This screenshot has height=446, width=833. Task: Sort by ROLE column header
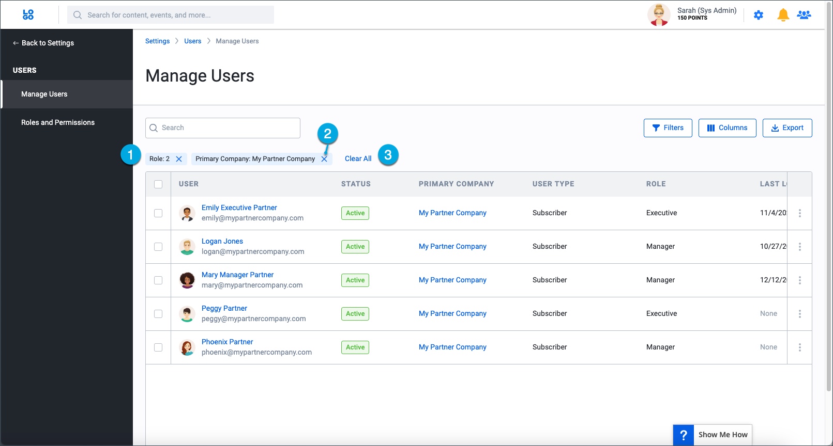pyautogui.click(x=656, y=184)
